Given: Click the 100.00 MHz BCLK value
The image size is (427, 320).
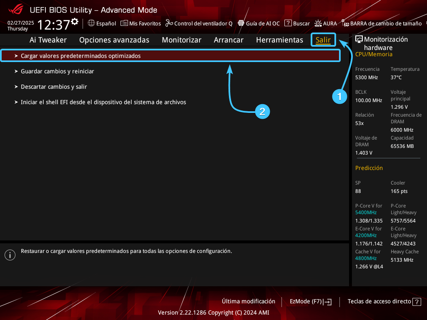Looking at the screenshot, I should (x=369, y=100).
